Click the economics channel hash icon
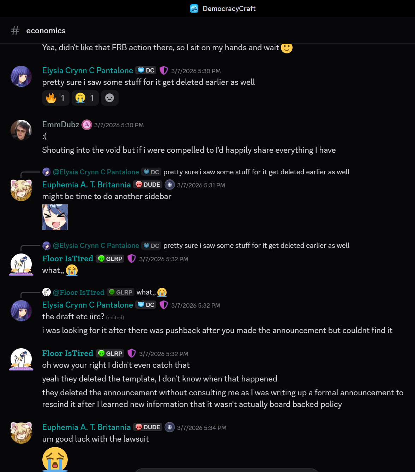This screenshot has width=415, height=472. tap(15, 30)
